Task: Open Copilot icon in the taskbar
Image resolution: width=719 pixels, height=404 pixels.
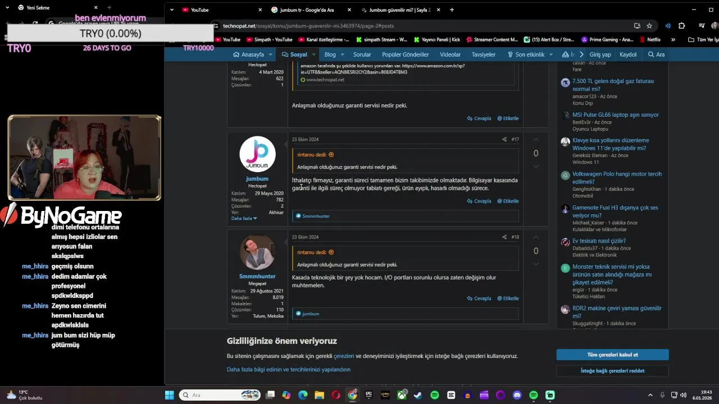Action: pos(286,395)
